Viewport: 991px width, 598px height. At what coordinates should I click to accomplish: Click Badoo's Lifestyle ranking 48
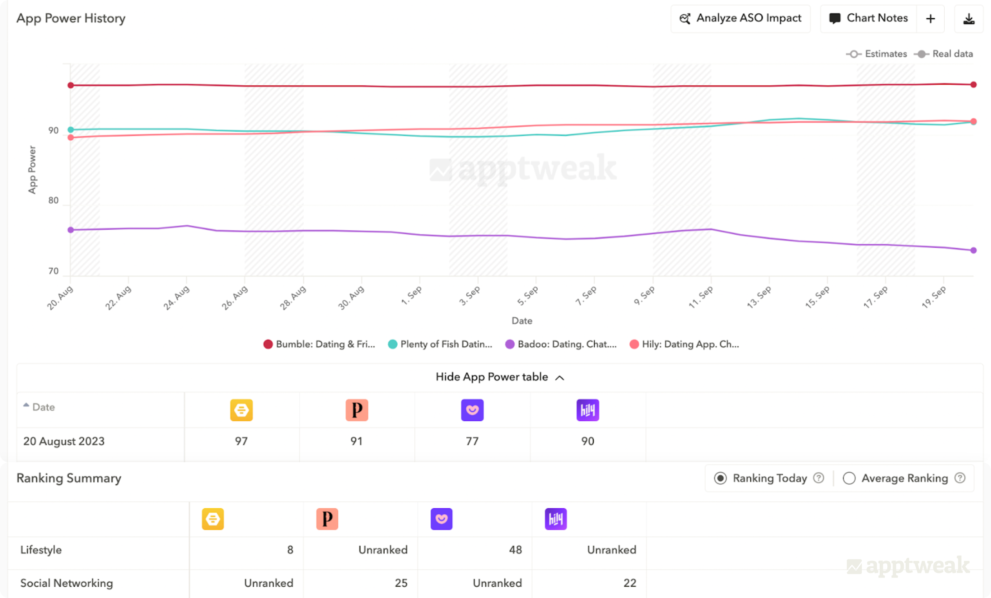pos(516,550)
